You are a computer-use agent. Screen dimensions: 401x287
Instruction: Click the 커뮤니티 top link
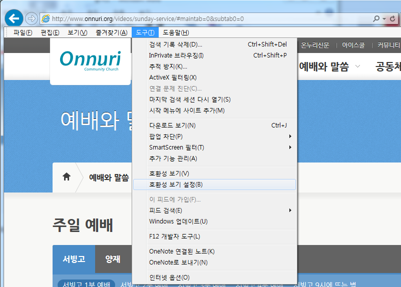tap(389, 45)
